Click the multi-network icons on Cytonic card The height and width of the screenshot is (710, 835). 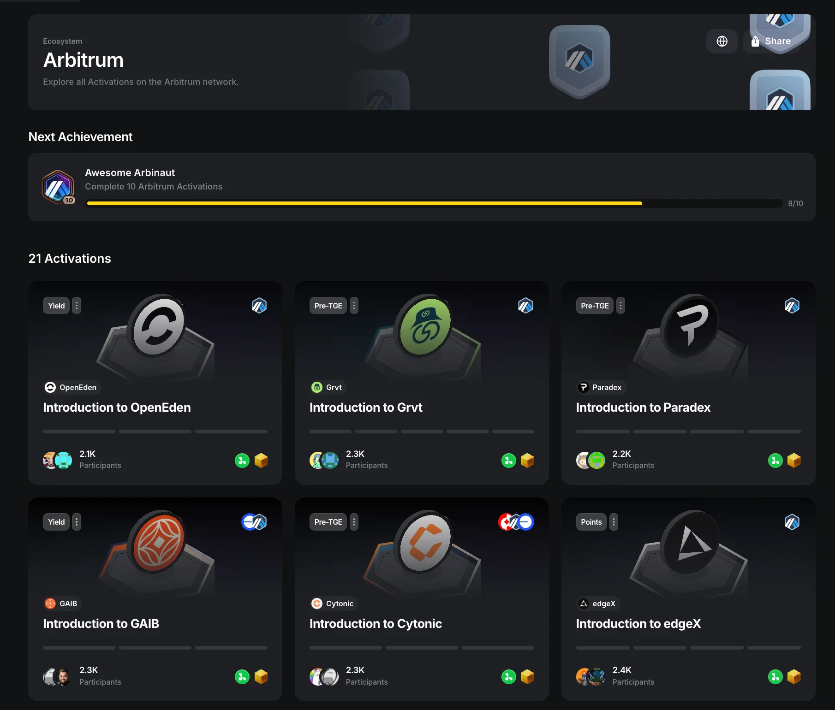point(516,522)
